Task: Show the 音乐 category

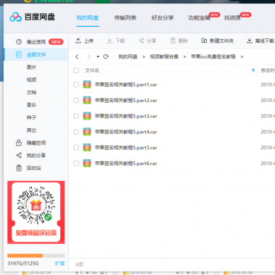Action: [31, 105]
